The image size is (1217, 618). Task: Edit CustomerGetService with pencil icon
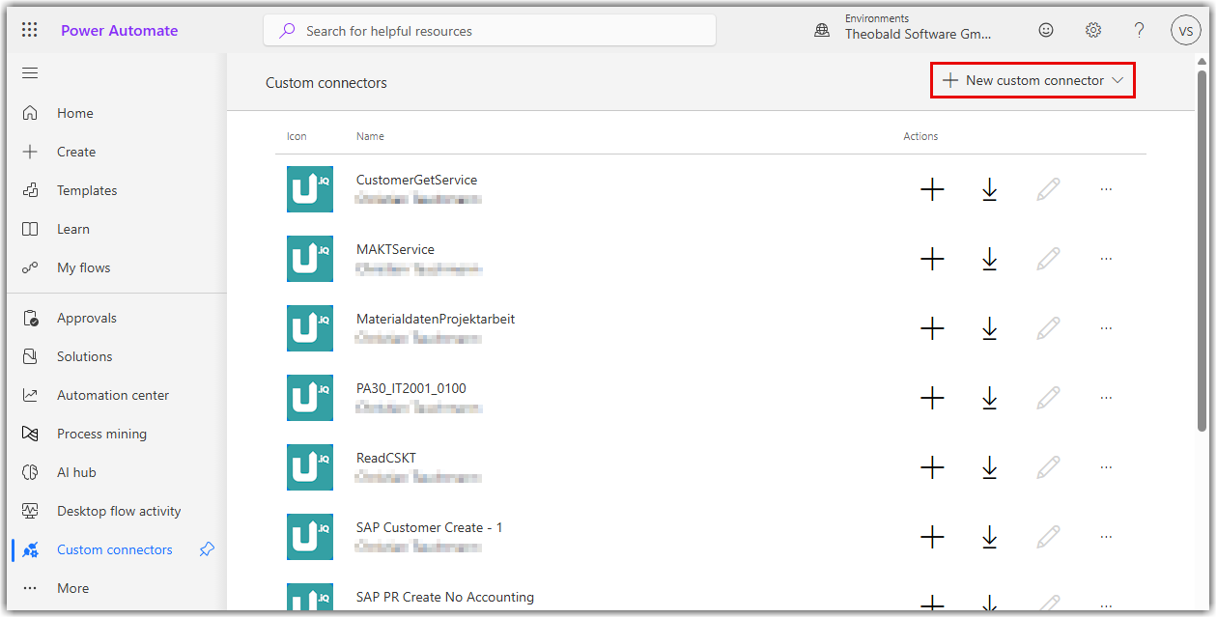tap(1048, 189)
